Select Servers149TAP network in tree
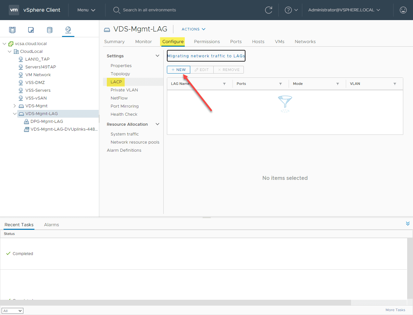The image size is (413, 315). (41, 67)
